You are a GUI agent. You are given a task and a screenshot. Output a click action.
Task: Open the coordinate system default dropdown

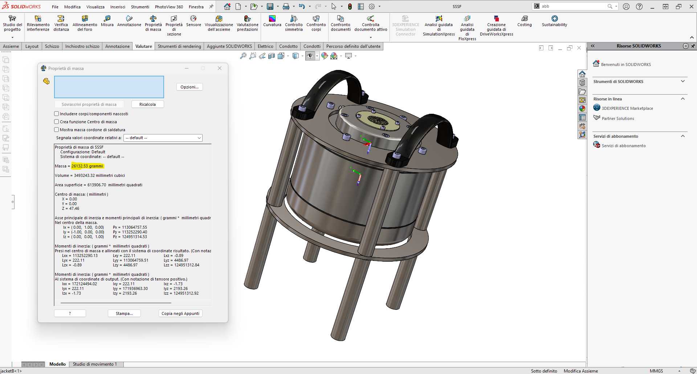(163, 138)
